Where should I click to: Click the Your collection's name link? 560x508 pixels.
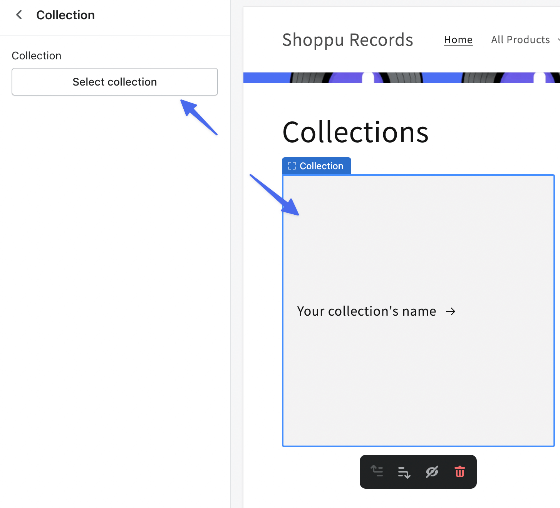pyautogui.click(x=366, y=311)
